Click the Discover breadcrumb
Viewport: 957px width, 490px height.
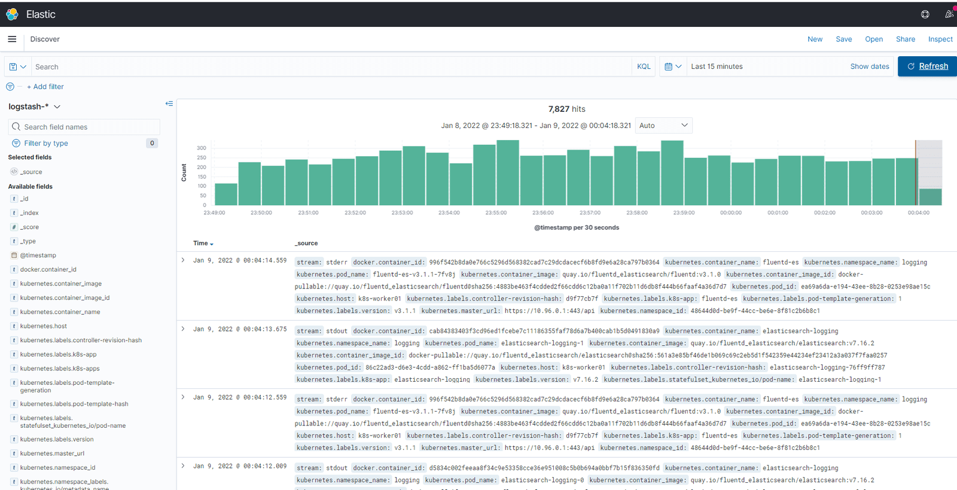point(45,39)
